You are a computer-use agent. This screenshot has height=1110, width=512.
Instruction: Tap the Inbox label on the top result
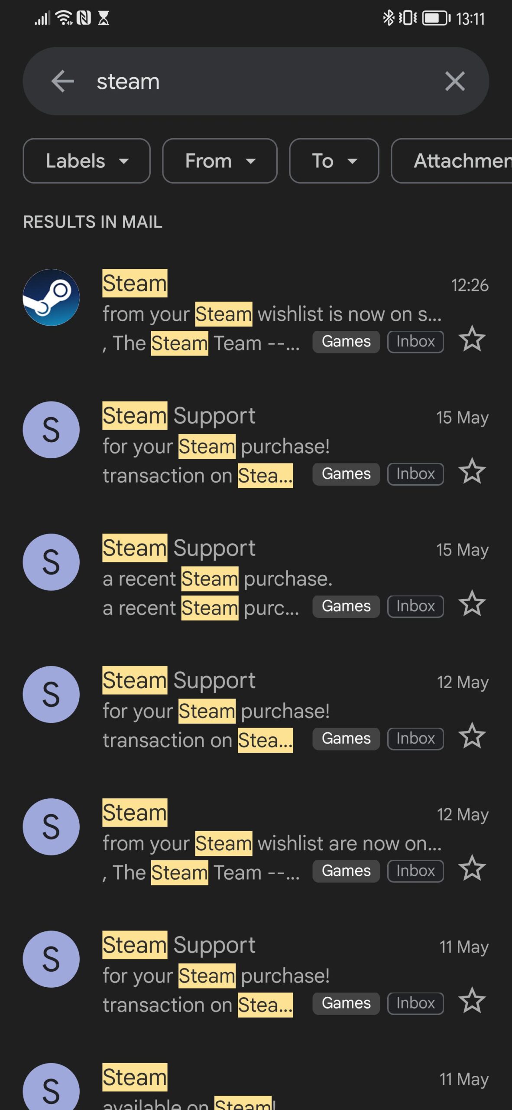(415, 341)
